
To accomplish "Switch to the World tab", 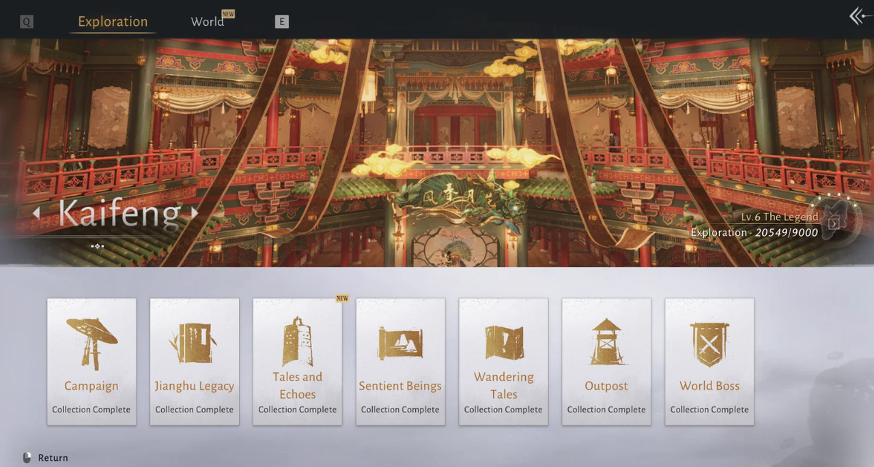I will (208, 22).
